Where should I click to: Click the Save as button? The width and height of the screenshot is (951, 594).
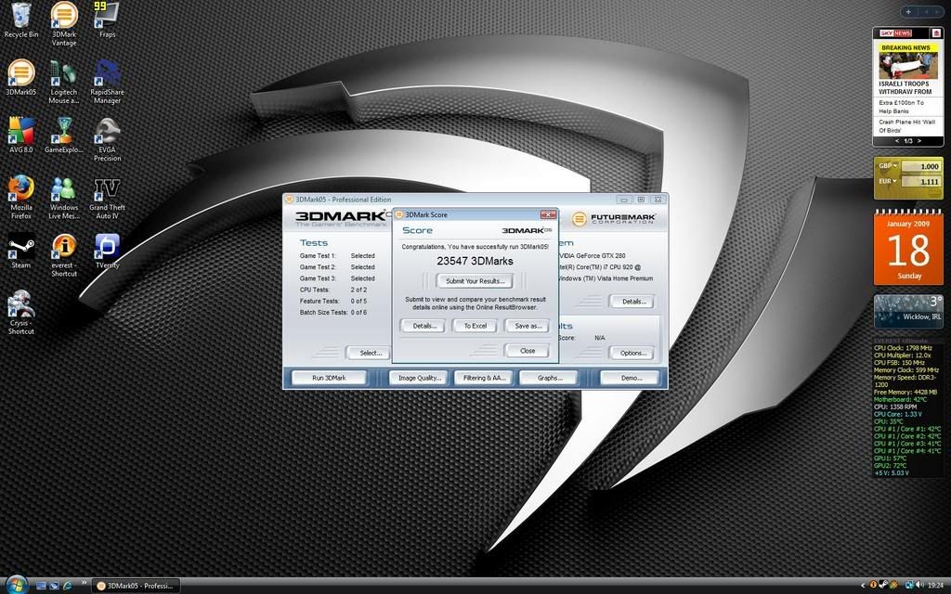(528, 326)
